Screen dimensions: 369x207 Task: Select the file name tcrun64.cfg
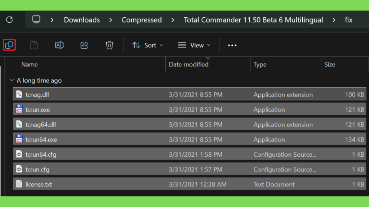(41, 155)
